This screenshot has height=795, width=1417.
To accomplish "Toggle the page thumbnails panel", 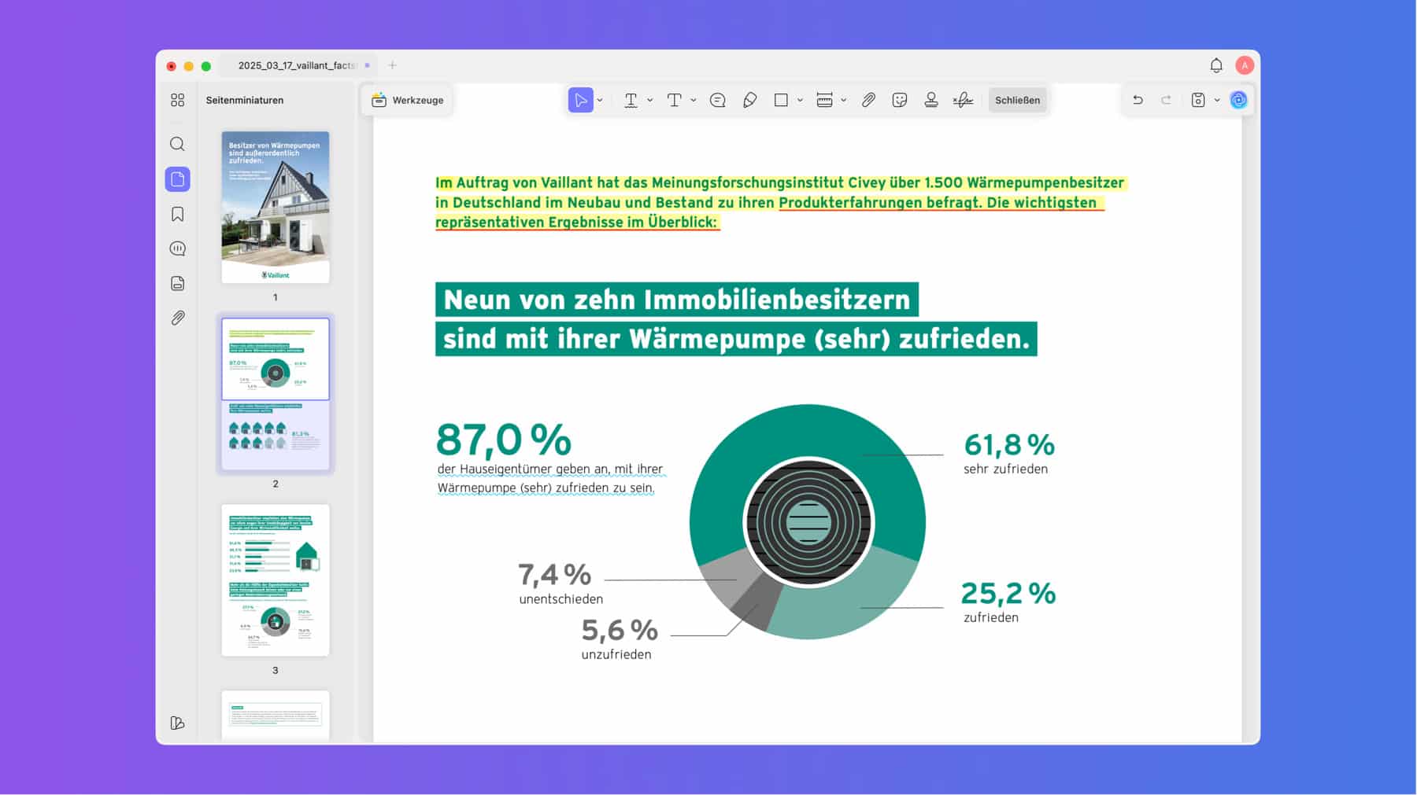I will (x=178, y=179).
